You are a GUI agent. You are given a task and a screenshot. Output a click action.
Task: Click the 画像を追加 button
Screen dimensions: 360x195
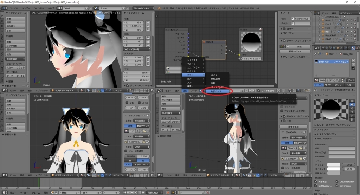click(294, 126)
